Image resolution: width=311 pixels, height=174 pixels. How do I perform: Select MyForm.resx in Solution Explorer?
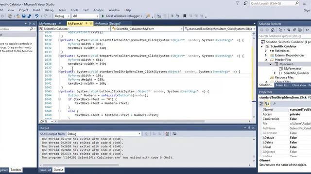293,69
